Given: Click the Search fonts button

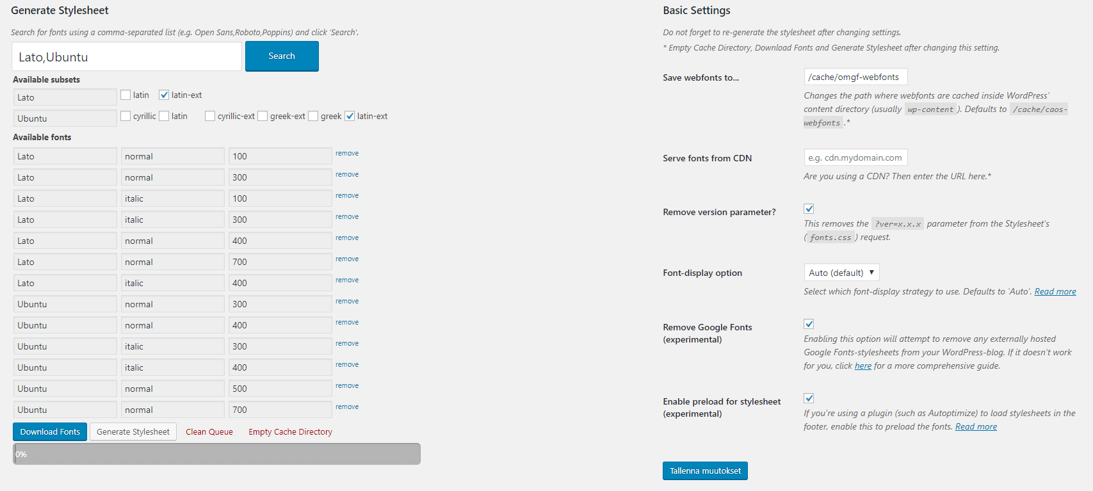Looking at the screenshot, I should click(282, 56).
